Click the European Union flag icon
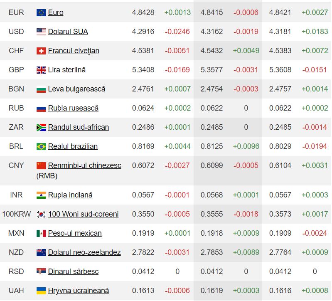 coord(41,12)
